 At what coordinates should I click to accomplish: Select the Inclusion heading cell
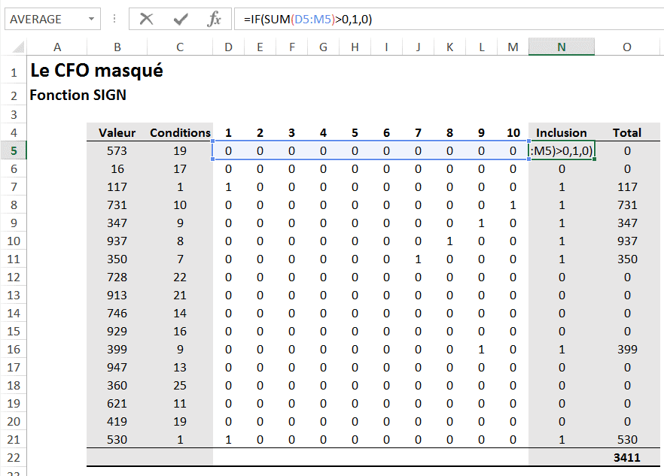click(561, 132)
